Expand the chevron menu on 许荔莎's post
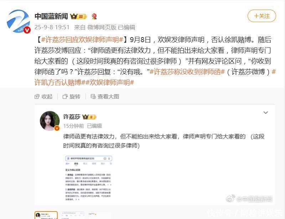This screenshot has width=285, height=219. click(x=265, y=112)
